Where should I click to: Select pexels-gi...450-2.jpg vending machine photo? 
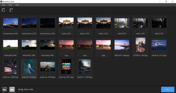click(x=66, y=66)
